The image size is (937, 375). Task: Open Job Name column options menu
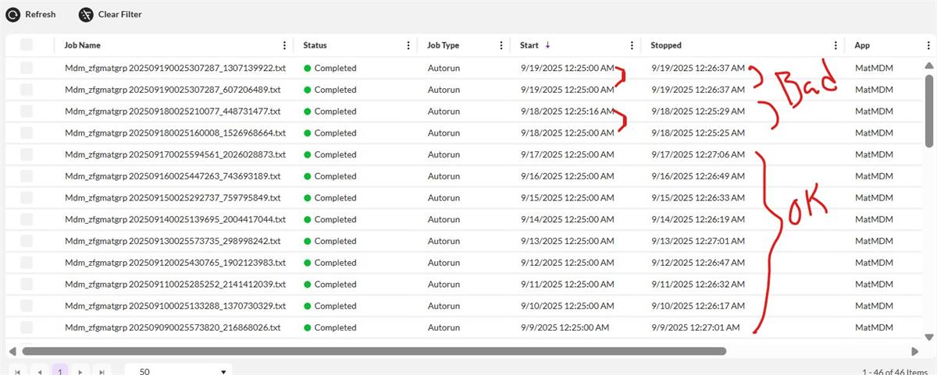coord(284,45)
